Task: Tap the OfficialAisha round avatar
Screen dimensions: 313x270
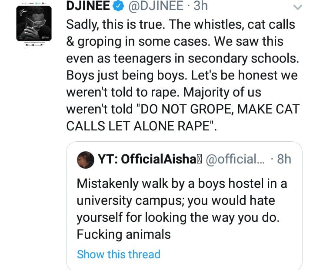Action: [84, 159]
